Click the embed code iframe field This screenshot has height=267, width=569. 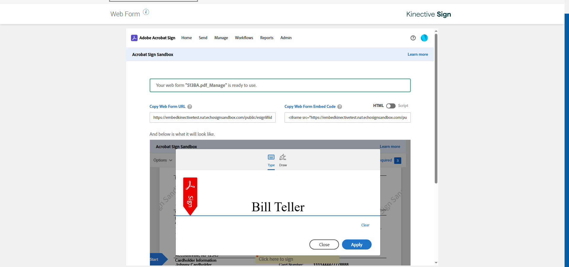point(348,118)
